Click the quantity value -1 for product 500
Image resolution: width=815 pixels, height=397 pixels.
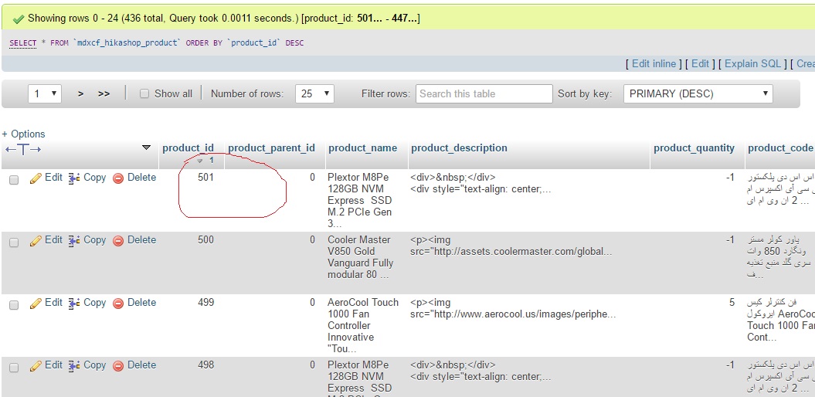click(x=730, y=240)
